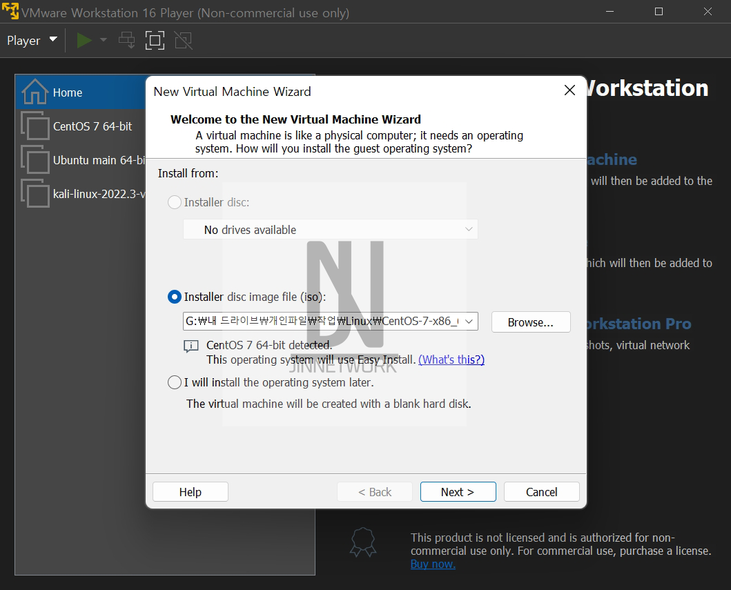Click the info icon beside CentOS detected
The height and width of the screenshot is (590, 731).
191,346
